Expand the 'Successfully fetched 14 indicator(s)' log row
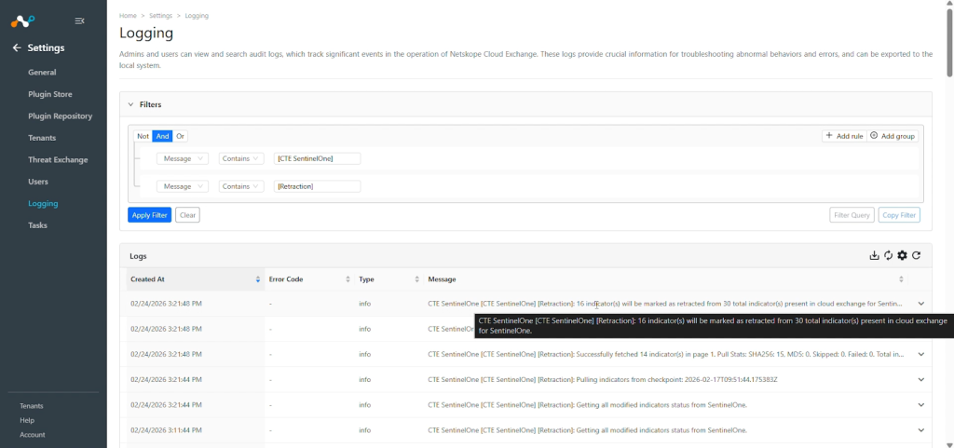The height and width of the screenshot is (448, 954). tap(921, 354)
